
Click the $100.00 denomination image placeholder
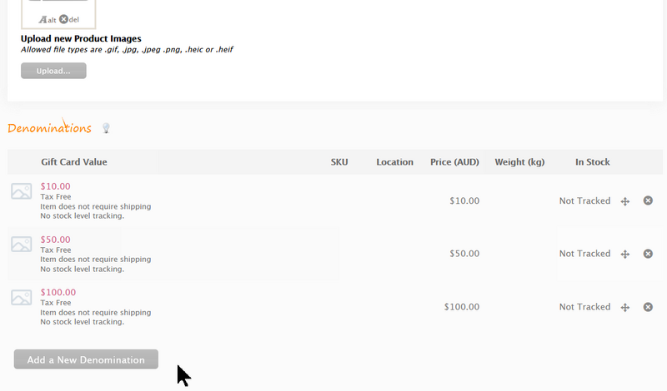click(21, 298)
